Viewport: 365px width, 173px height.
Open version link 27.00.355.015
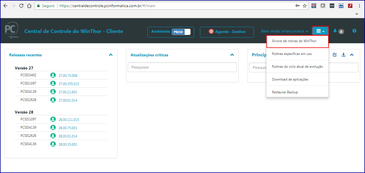point(69,84)
